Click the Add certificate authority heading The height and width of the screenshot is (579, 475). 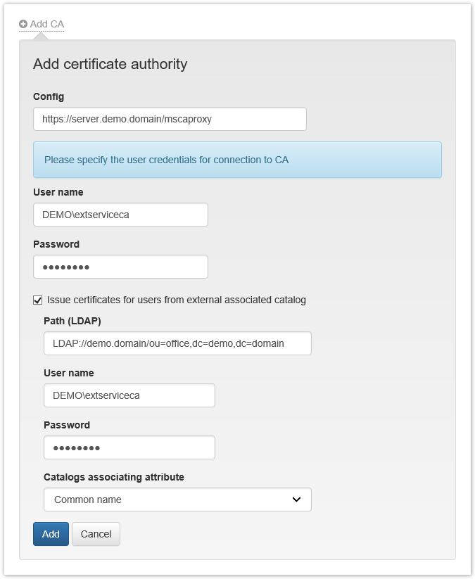pos(110,64)
